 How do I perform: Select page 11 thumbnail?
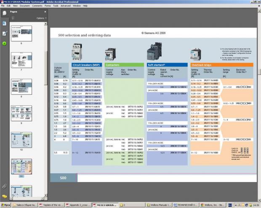(x=21, y=166)
